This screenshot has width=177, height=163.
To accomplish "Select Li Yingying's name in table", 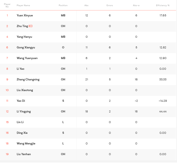I will (24, 111).
